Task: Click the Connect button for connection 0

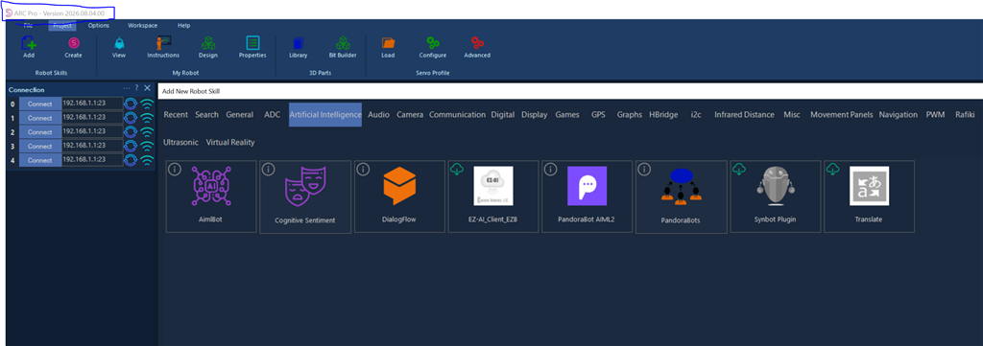Action: (40, 104)
